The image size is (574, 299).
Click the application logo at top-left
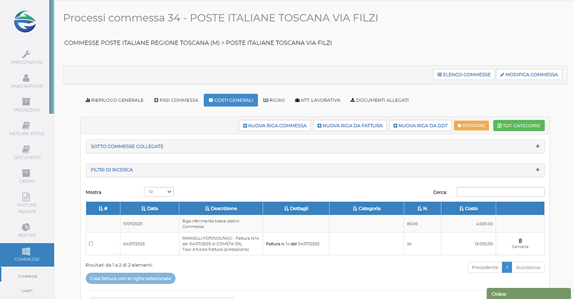[x=25, y=22]
